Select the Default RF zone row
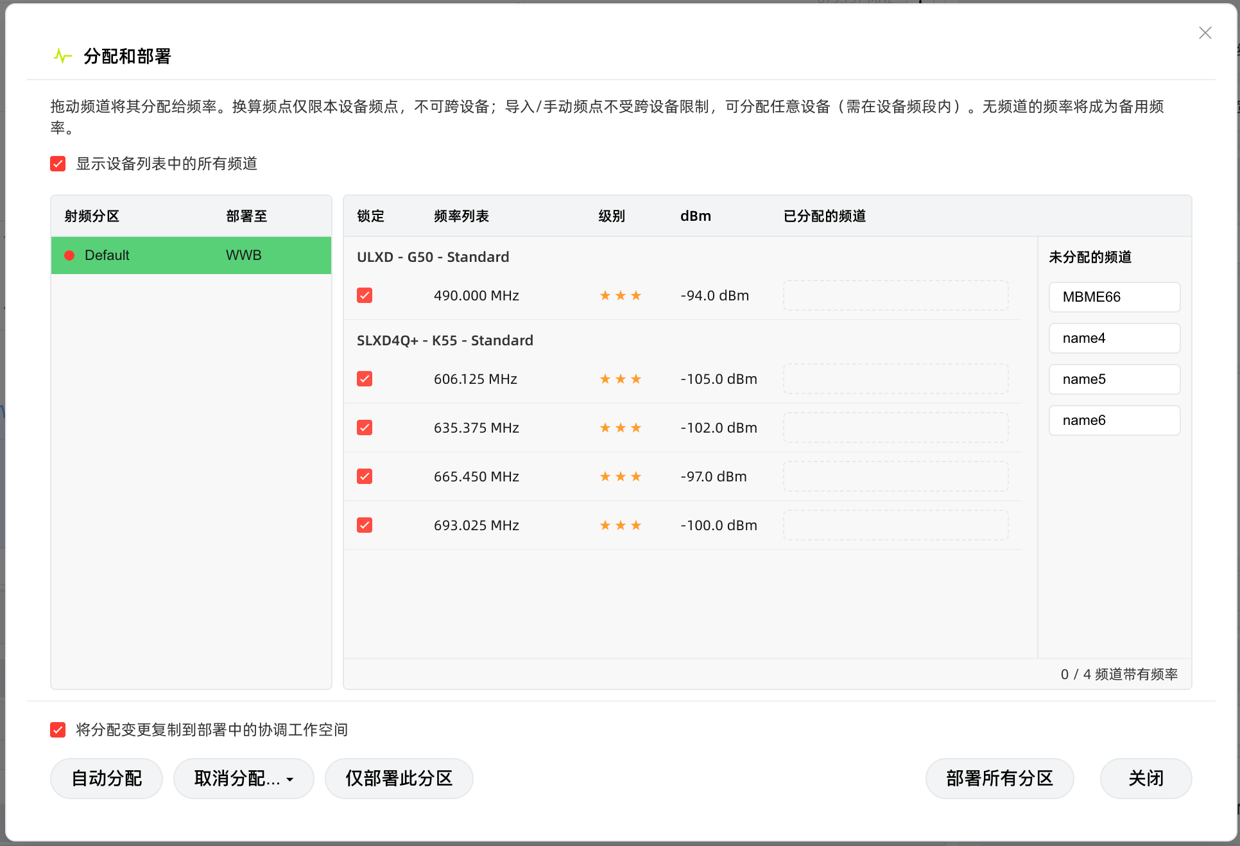The image size is (1240, 846). [191, 255]
